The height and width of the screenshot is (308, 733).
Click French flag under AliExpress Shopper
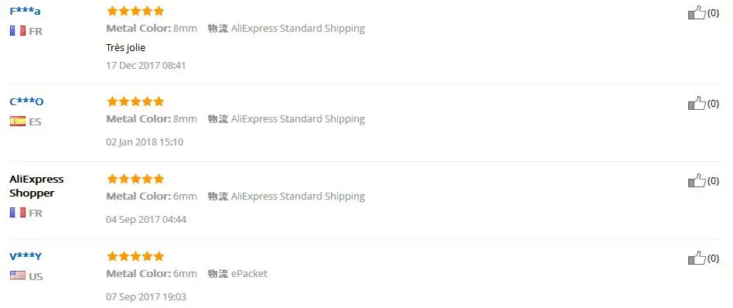[x=18, y=213]
